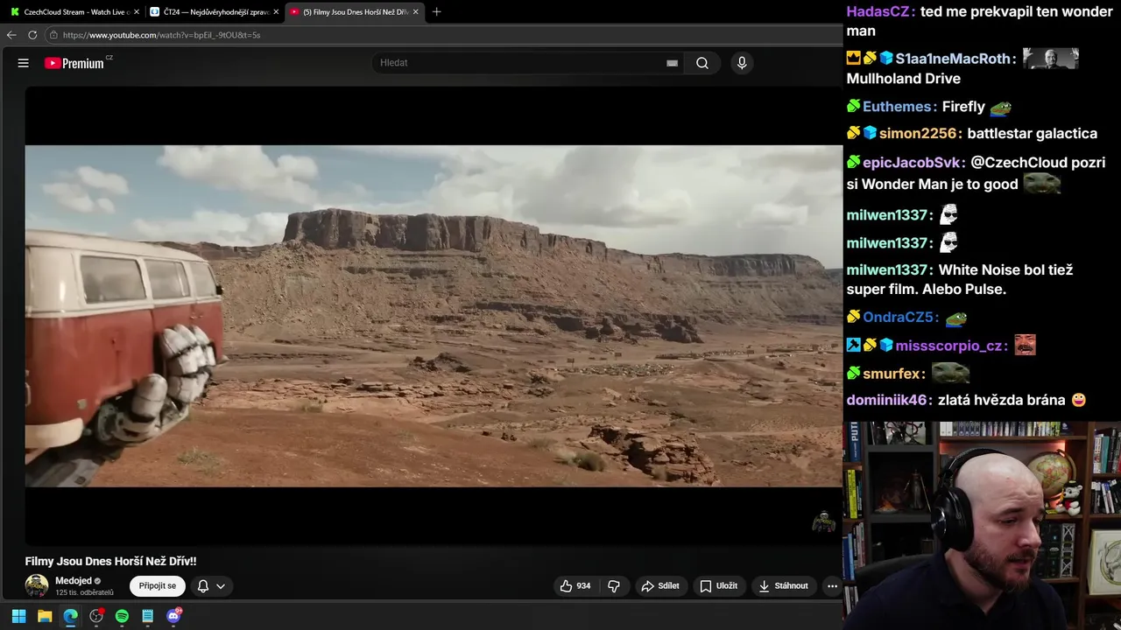The image size is (1121, 630).
Task: Open a new browser tab
Action: [x=437, y=12]
